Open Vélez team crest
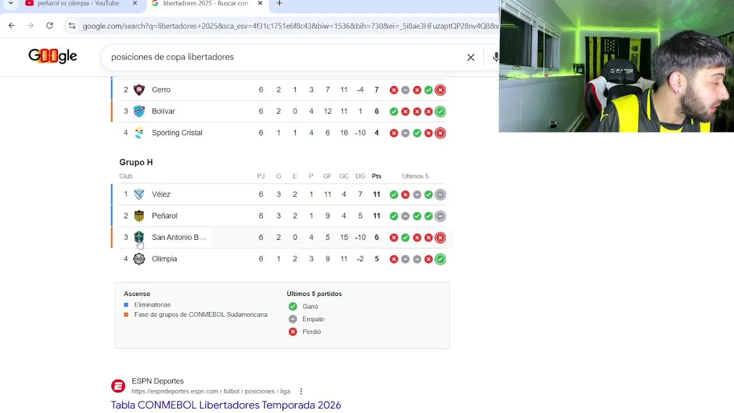This screenshot has height=413, width=734. coord(139,194)
